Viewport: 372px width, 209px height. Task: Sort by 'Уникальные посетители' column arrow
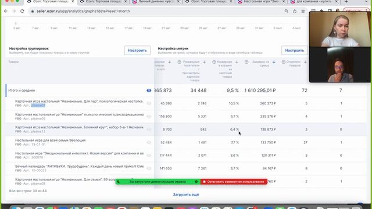[x=204, y=62]
